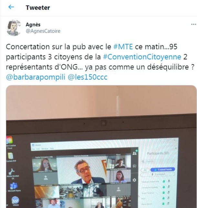Screen dimensions: 197x208
Task: Select the participants panel icon in Lifesize
Action: tap(135, 153)
